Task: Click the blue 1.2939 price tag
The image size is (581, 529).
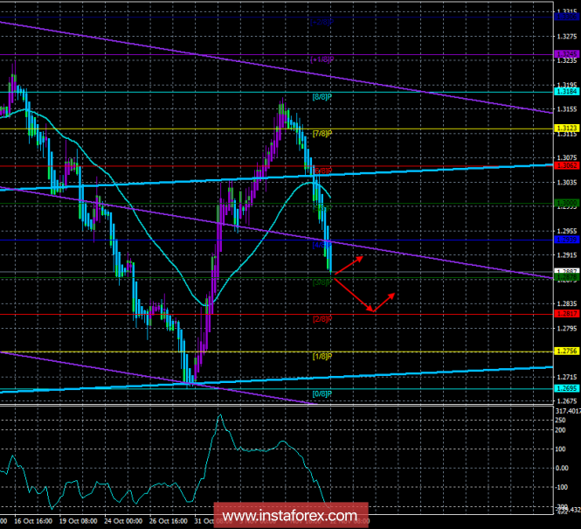Action: pos(567,240)
